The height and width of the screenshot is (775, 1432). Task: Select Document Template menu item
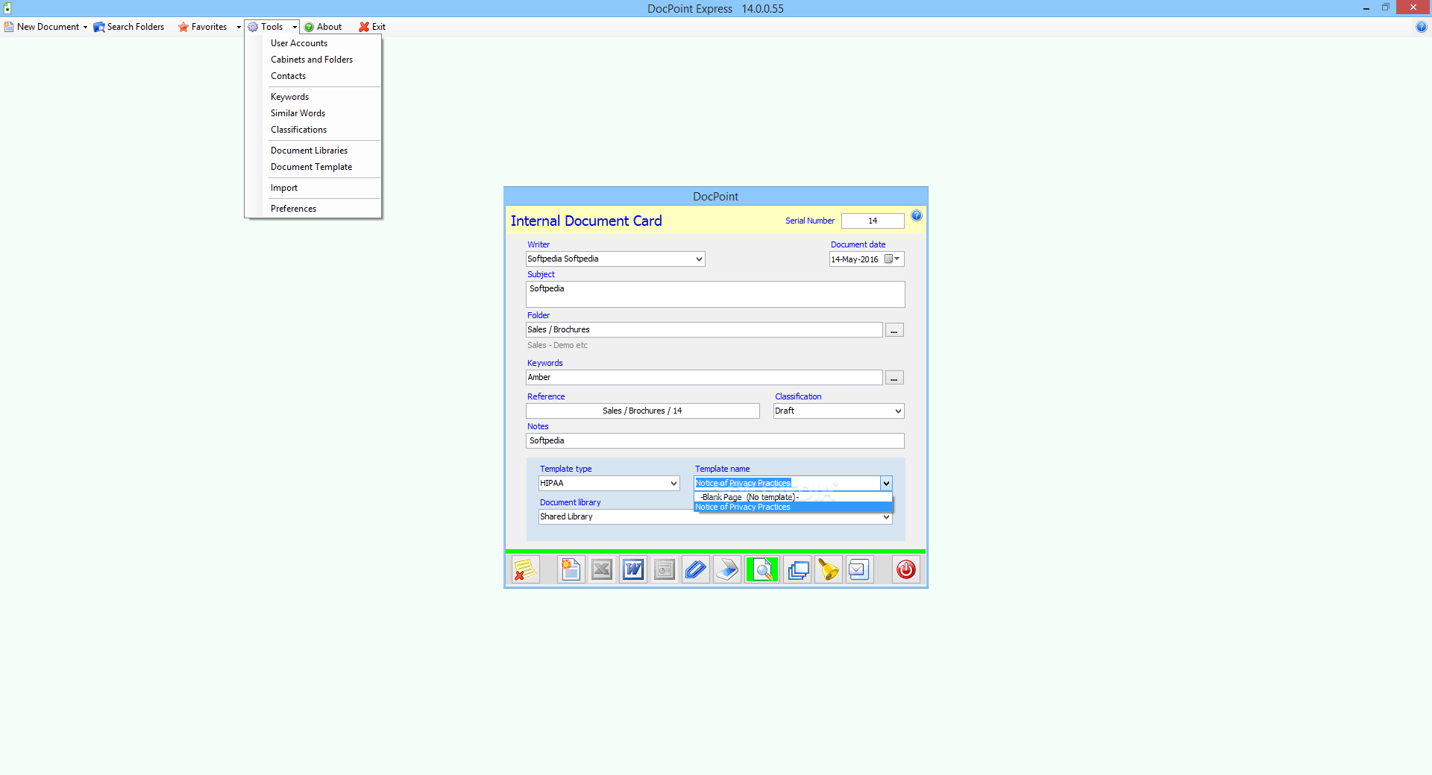coord(311,167)
